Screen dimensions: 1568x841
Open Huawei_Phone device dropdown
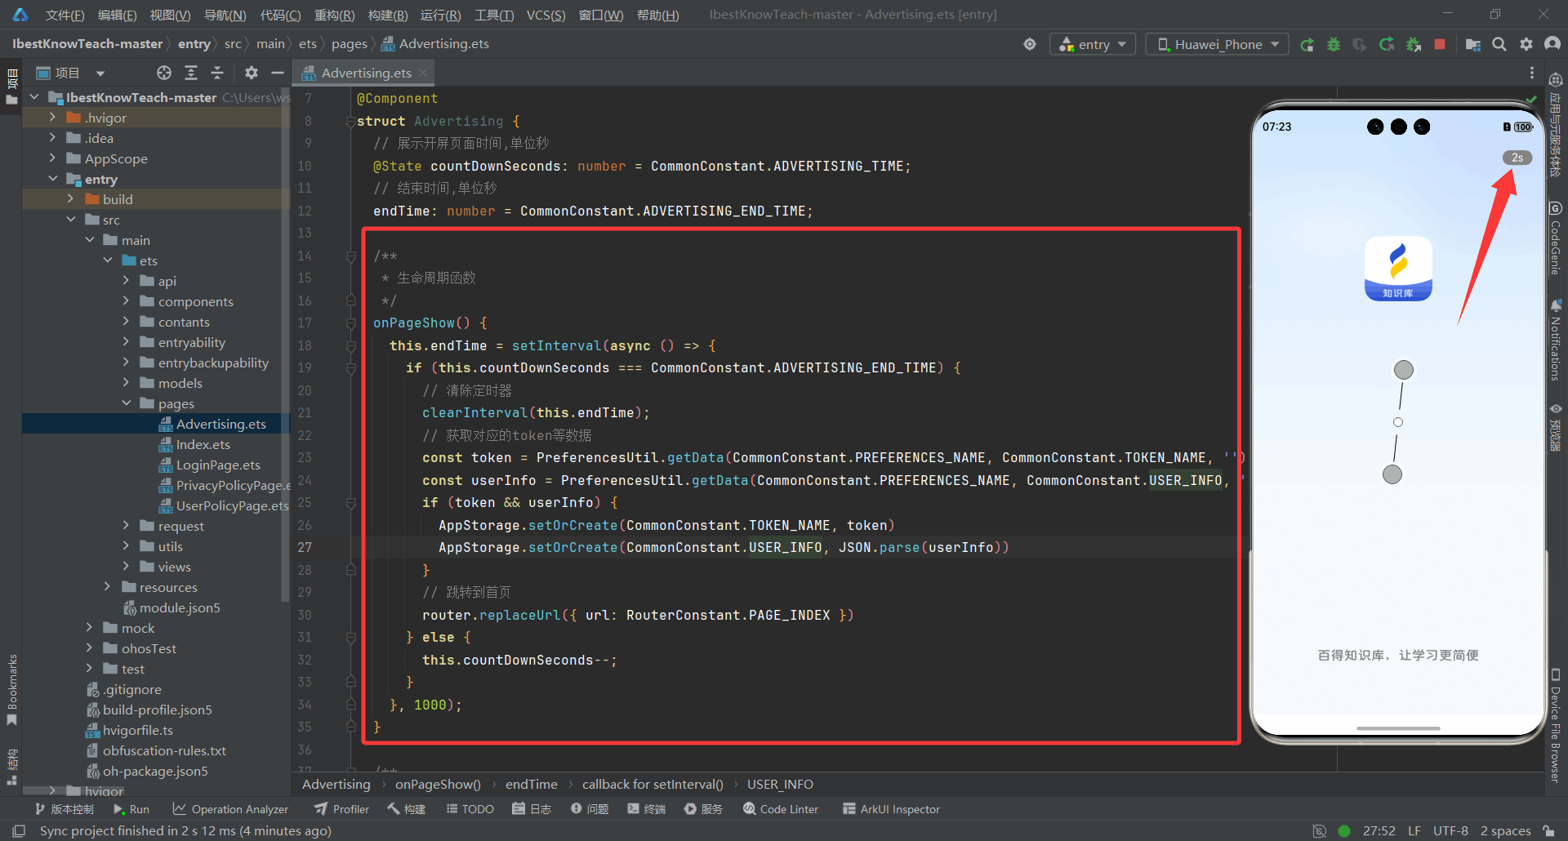coord(1217,44)
